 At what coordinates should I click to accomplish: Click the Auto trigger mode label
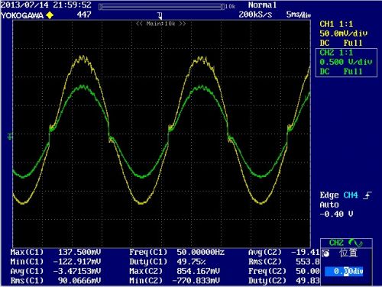tap(329, 205)
